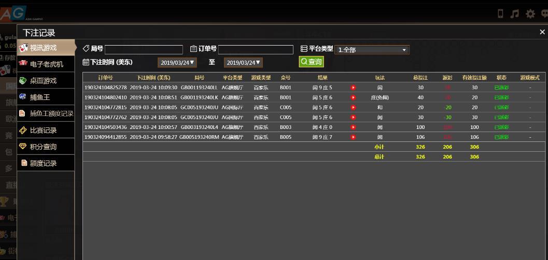Viewport: 548px width, 260px height.
Task: Select the 捕鱼王 tab
Action: (46, 97)
